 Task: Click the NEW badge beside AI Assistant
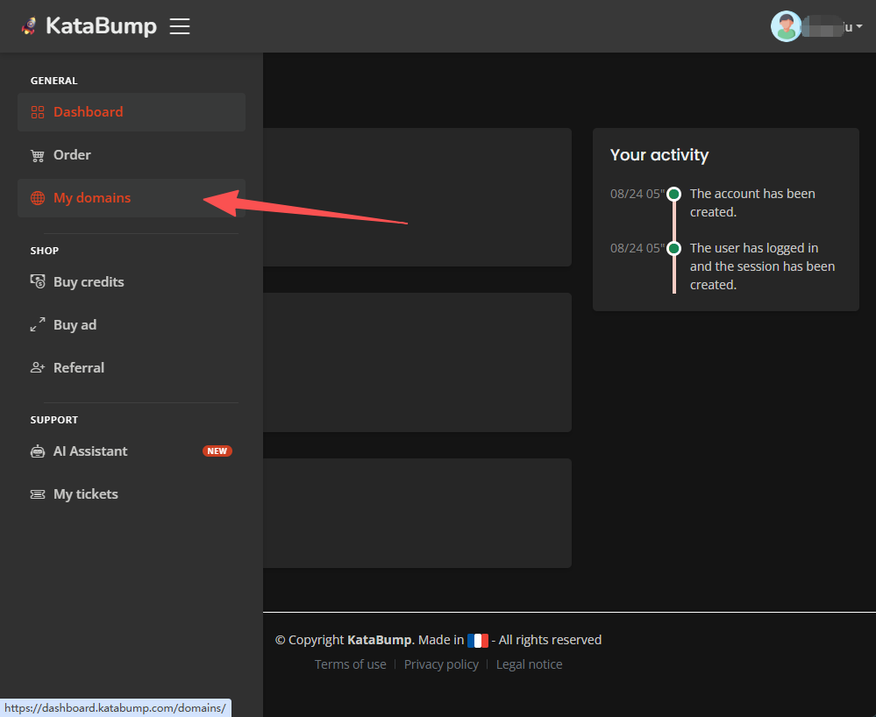(217, 451)
